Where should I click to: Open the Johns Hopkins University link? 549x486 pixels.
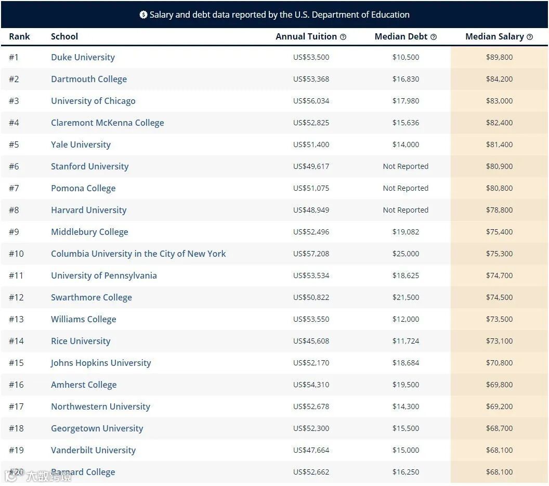101,363
